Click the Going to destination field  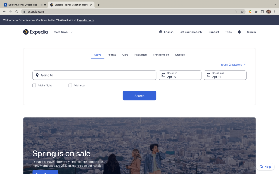[x=94, y=75]
